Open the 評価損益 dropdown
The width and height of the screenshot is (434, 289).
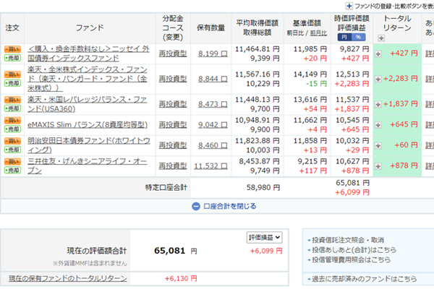click(x=264, y=237)
